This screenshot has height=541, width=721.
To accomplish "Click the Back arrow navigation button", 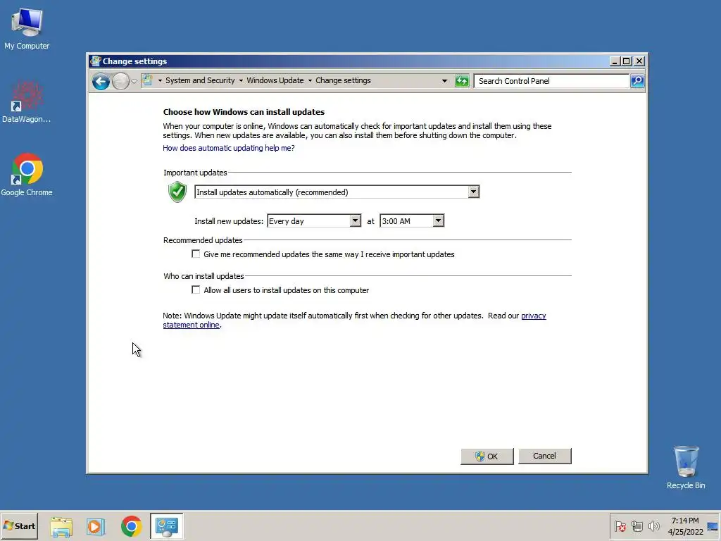I will 101,82.
